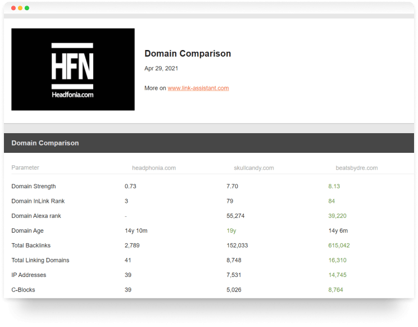Click the Total Backlinks row label
The width and height of the screenshot is (418, 327).
click(x=31, y=246)
